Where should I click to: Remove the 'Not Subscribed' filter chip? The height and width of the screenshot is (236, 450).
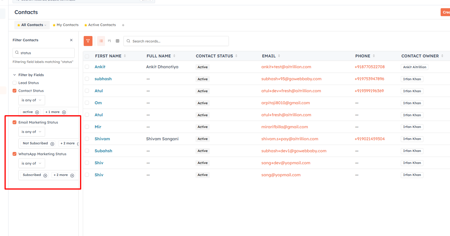click(x=52, y=144)
